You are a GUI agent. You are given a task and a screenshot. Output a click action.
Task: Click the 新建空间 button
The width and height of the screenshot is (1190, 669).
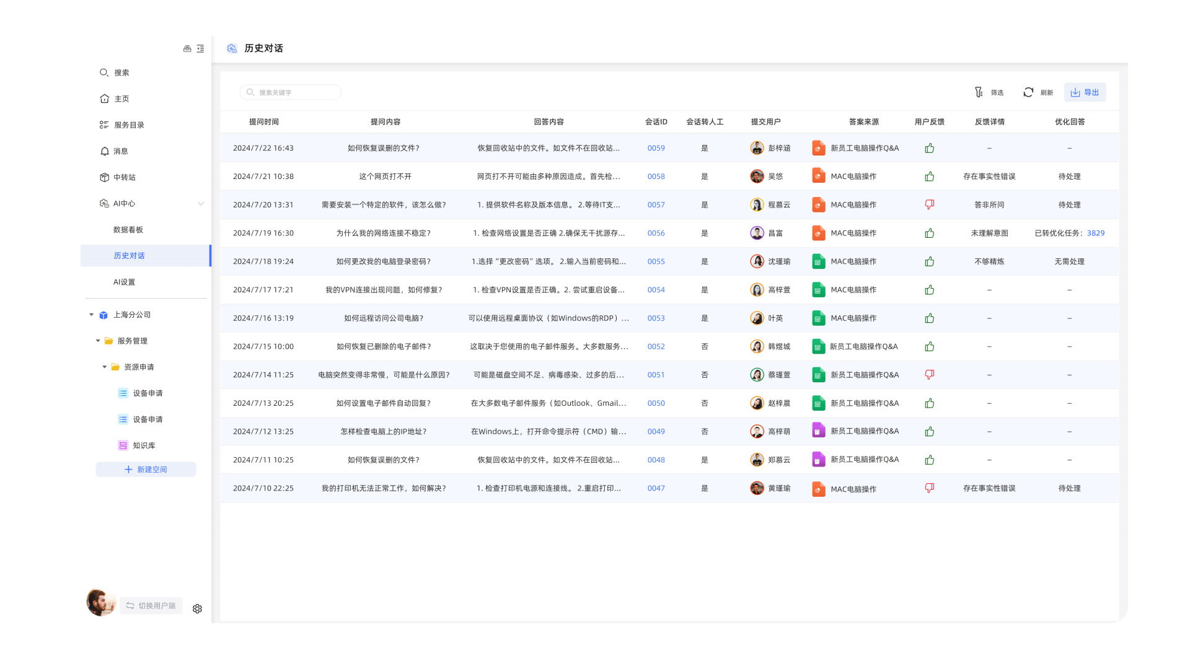pos(146,470)
